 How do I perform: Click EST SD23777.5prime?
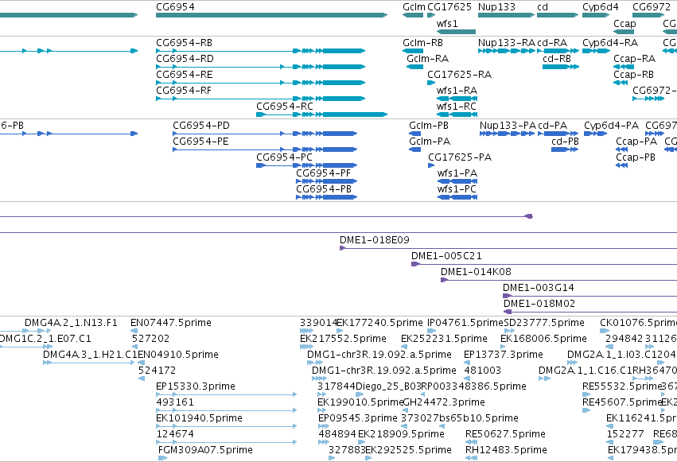[x=509, y=331]
